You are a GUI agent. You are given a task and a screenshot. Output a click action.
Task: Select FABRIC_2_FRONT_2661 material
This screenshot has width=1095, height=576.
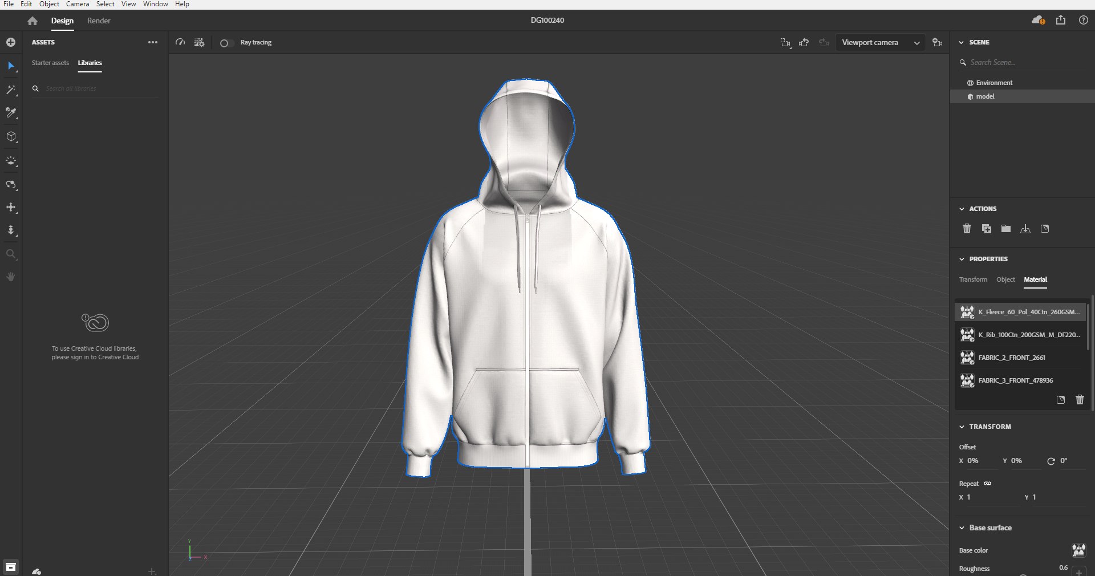click(1021, 358)
